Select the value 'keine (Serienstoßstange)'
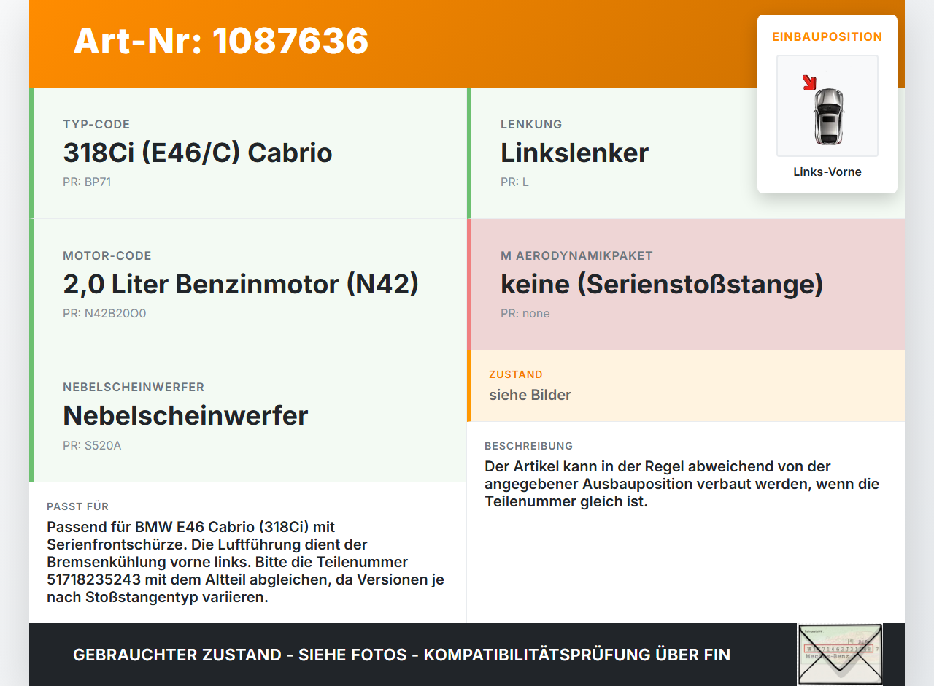This screenshot has height=686, width=934. [662, 285]
